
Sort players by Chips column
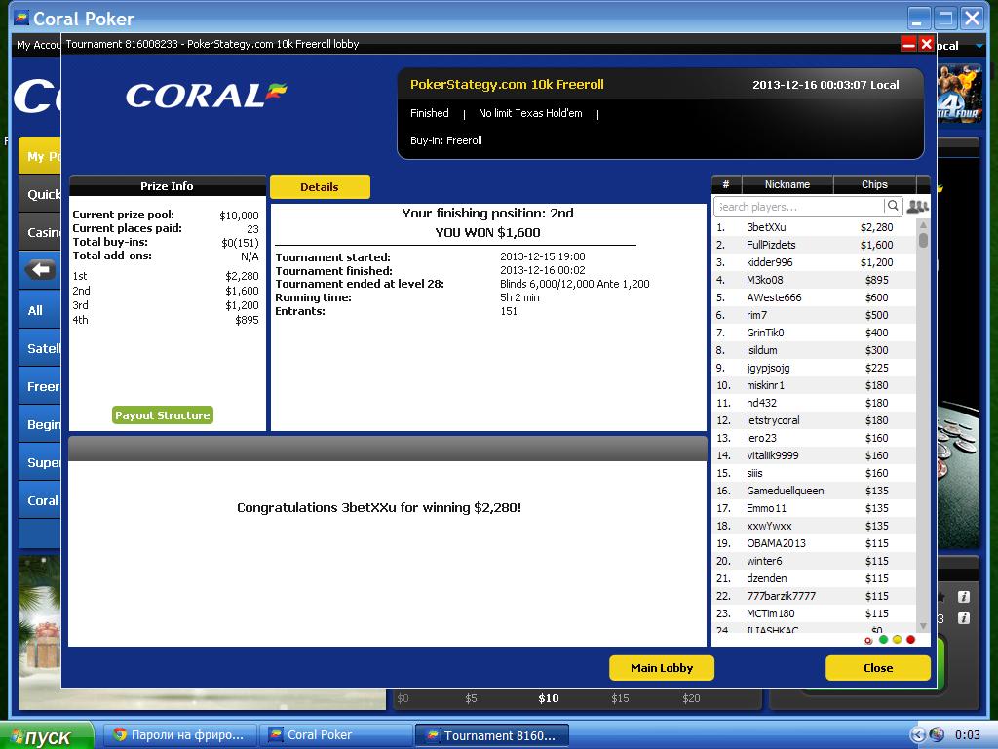click(x=874, y=184)
